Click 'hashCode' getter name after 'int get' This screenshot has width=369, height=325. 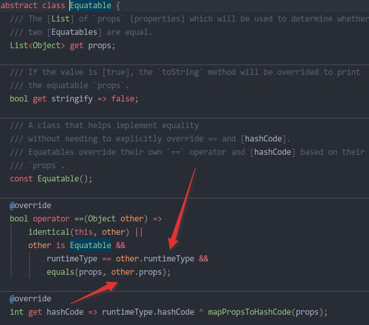click(x=65, y=312)
